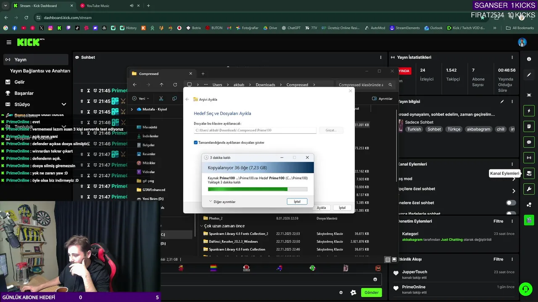Click Compressed search box in File Explorer
This screenshot has width=538, height=302.
[x=365, y=85]
